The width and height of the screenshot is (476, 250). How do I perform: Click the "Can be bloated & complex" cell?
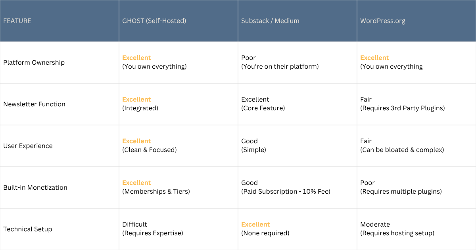416,146
